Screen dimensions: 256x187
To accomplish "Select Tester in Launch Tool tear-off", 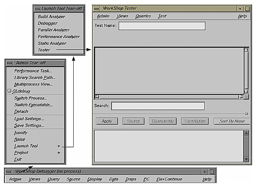I will [44, 50].
